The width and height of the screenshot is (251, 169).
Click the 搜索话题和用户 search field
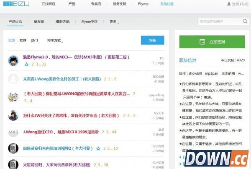[x=218, y=21]
